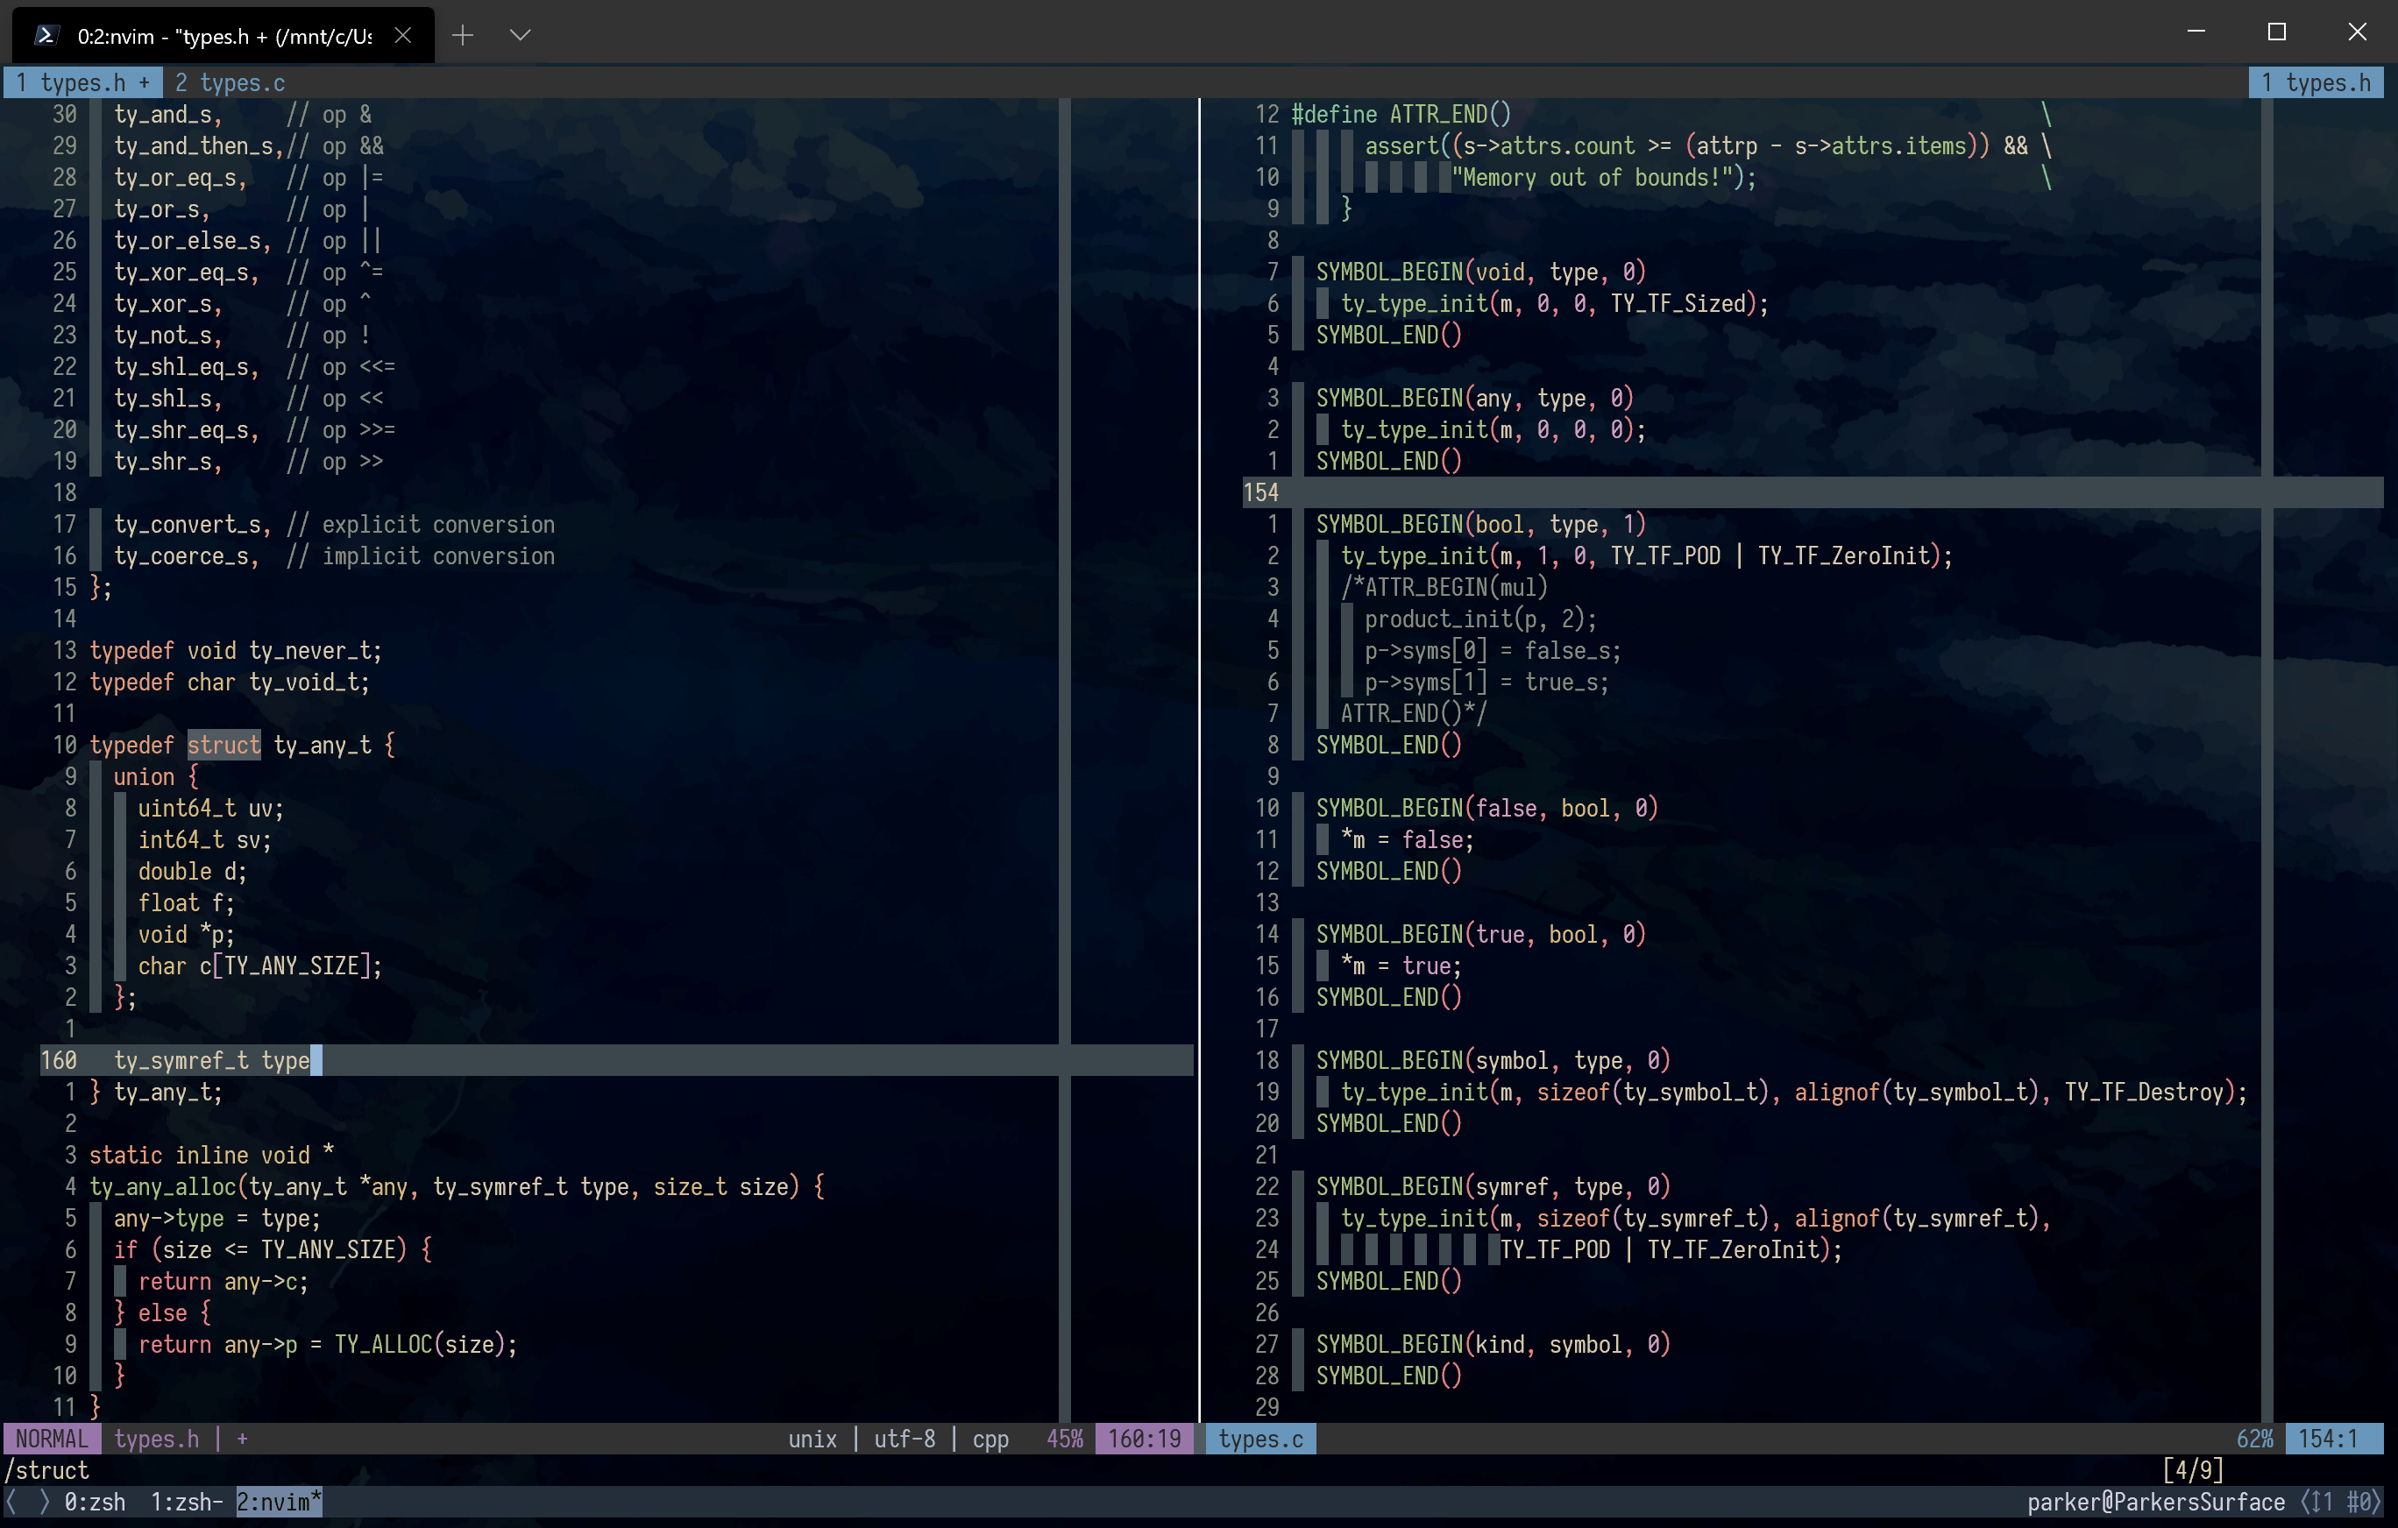This screenshot has height=1528, width=2398.
Task: Click product_init(p, 2); in the comment
Action: [1481, 619]
